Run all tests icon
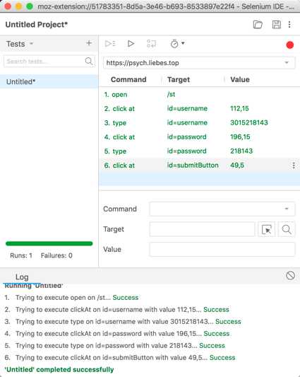The image size is (300, 377). tap(110, 44)
